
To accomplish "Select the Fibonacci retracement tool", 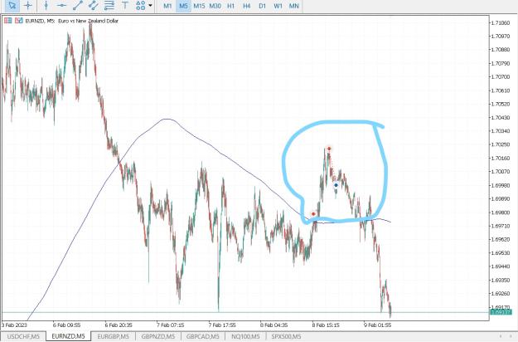I will pos(109,6).
